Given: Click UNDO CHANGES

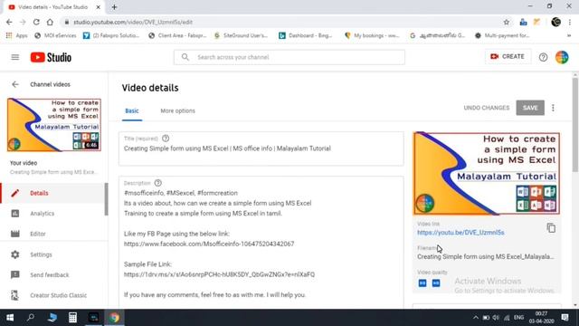Looking at the screenshot, I should click(487, 108).
